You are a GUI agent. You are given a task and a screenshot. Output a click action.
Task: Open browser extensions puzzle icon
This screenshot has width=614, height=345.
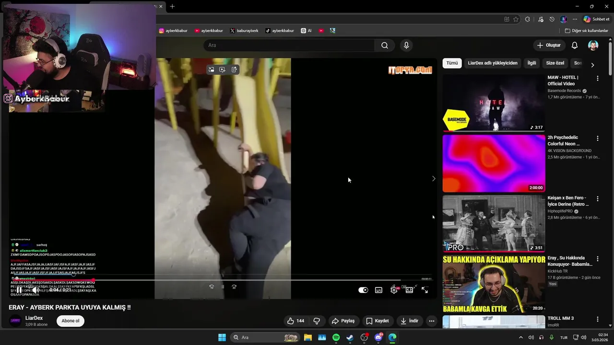528,19
